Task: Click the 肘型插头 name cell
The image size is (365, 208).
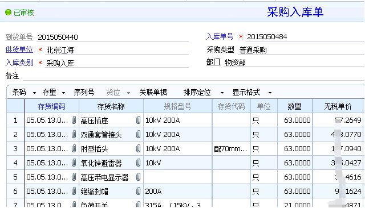Action: point(111,148)
